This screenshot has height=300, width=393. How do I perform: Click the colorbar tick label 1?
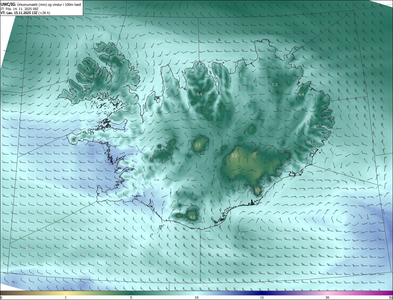[66, 298]
